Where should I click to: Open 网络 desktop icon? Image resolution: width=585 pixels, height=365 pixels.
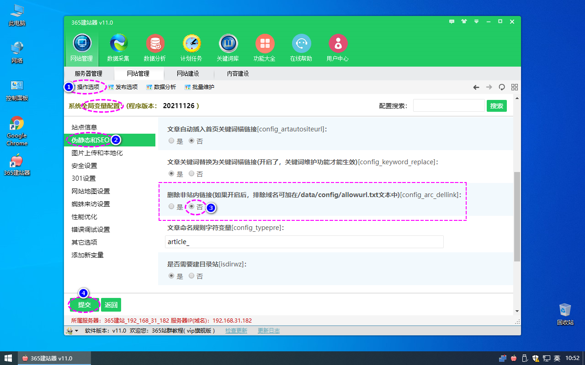17,52
